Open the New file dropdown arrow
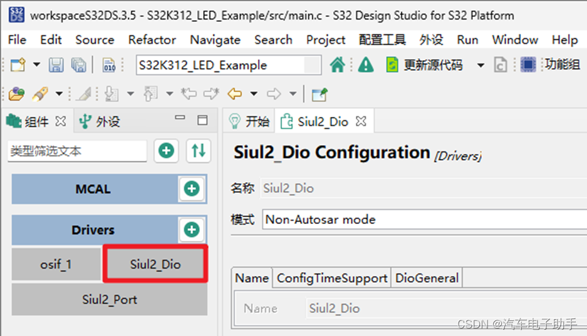Image resolution: width=587 pixels, height=336 pixels. pos(36,64)
